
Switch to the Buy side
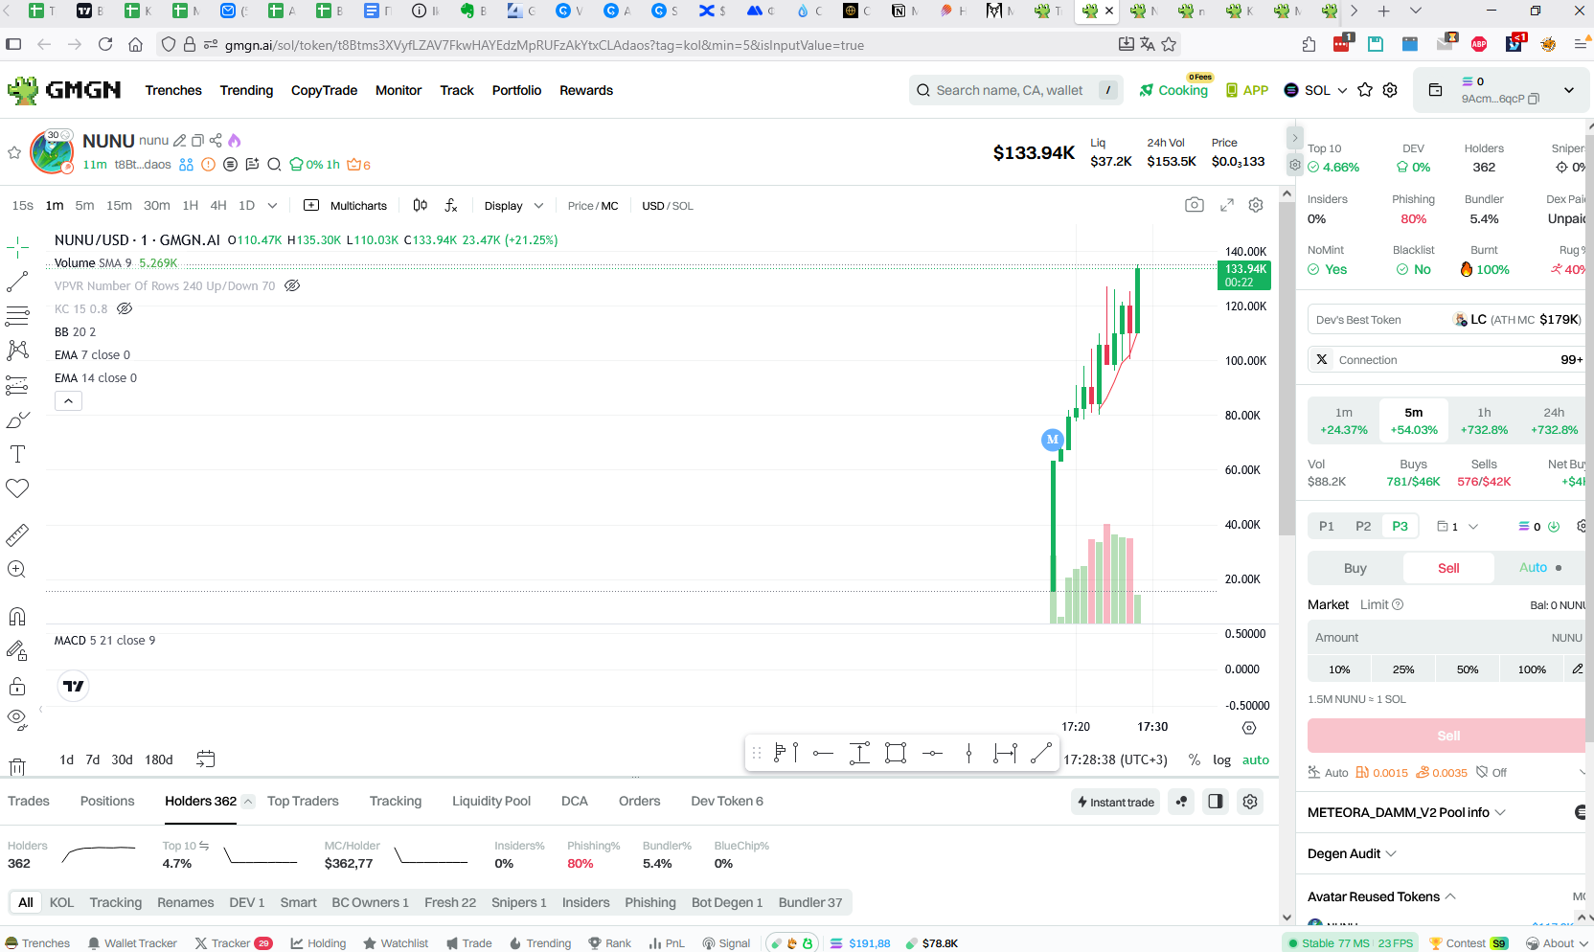[x=1355, y=568]
